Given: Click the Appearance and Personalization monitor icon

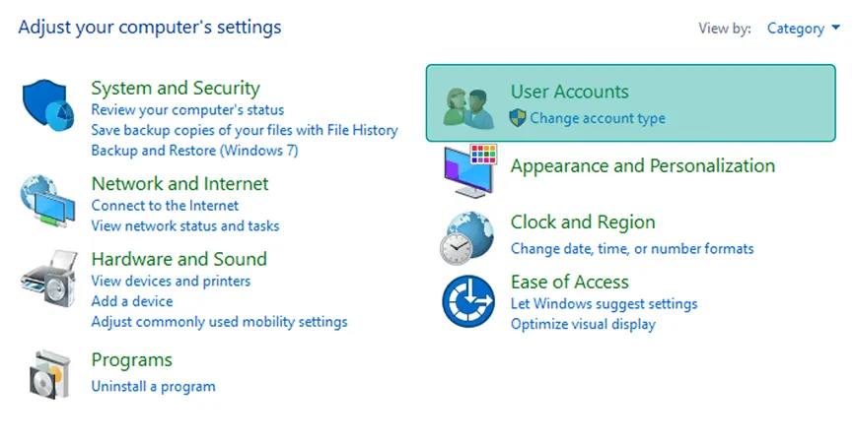Looking at the screenshot, I should pyautogui.click(x=470, y=171).
